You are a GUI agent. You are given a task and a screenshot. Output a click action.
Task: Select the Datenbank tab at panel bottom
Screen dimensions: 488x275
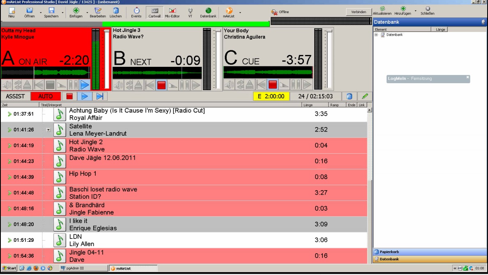tap(430, 259)
